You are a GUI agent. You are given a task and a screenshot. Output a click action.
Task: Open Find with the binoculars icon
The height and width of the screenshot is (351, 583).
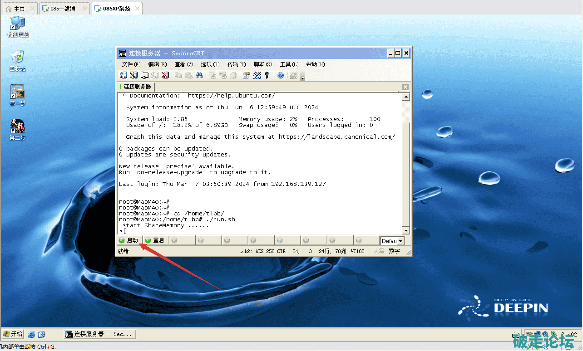pyautogui.click(x=199, y=75)
